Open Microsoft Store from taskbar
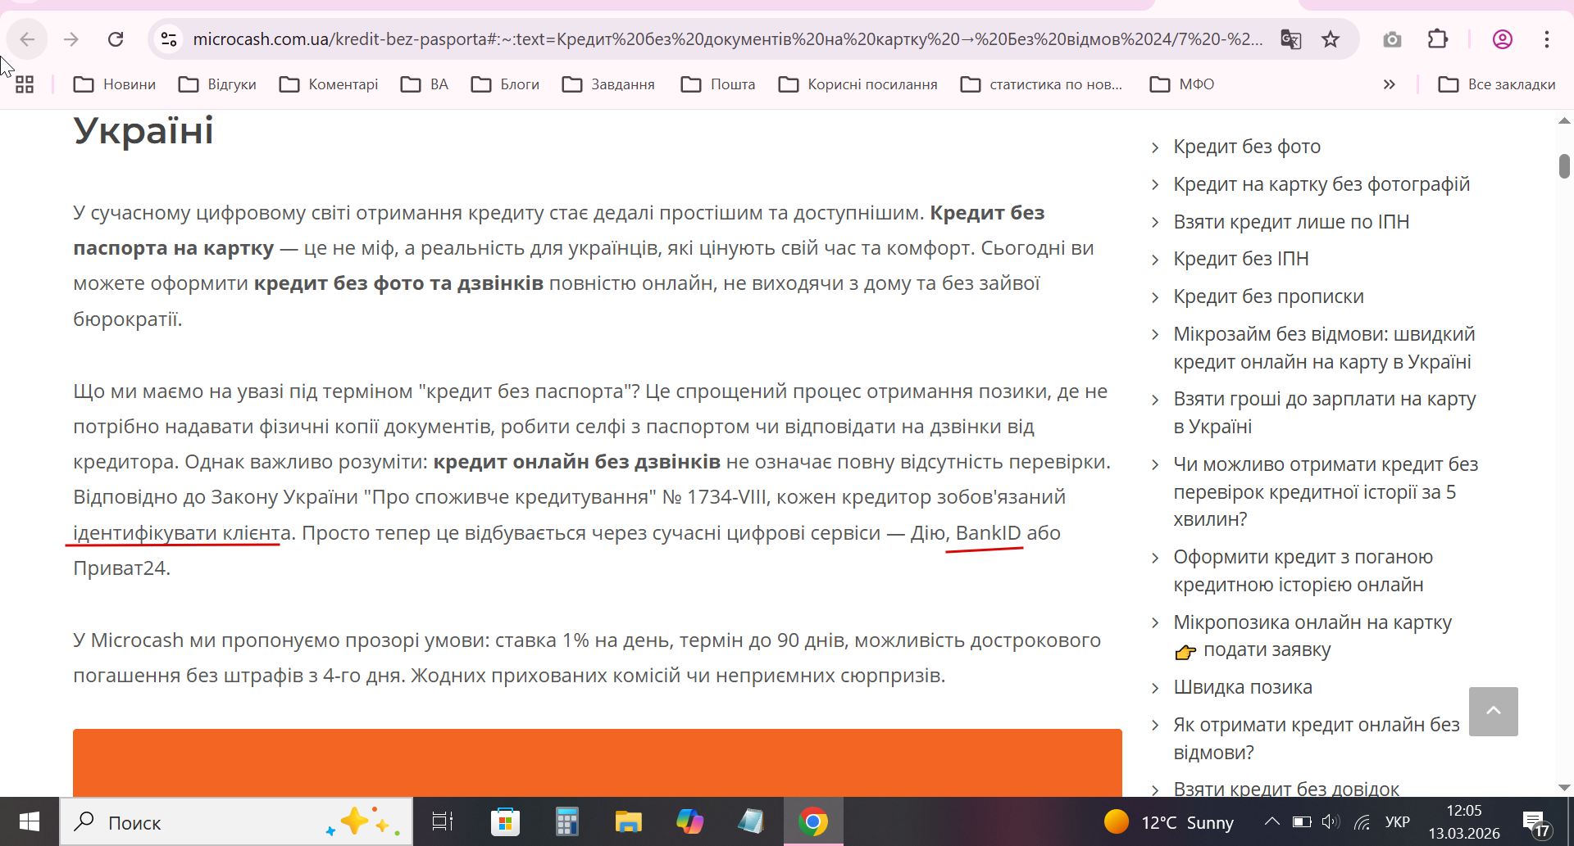The image size is (1574, 846). coord(505,821)
